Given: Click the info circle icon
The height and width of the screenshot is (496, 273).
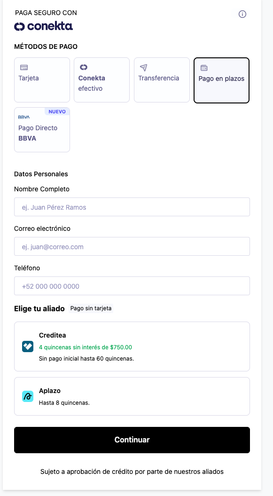Looking at the screenshot, I should point(242,14).
